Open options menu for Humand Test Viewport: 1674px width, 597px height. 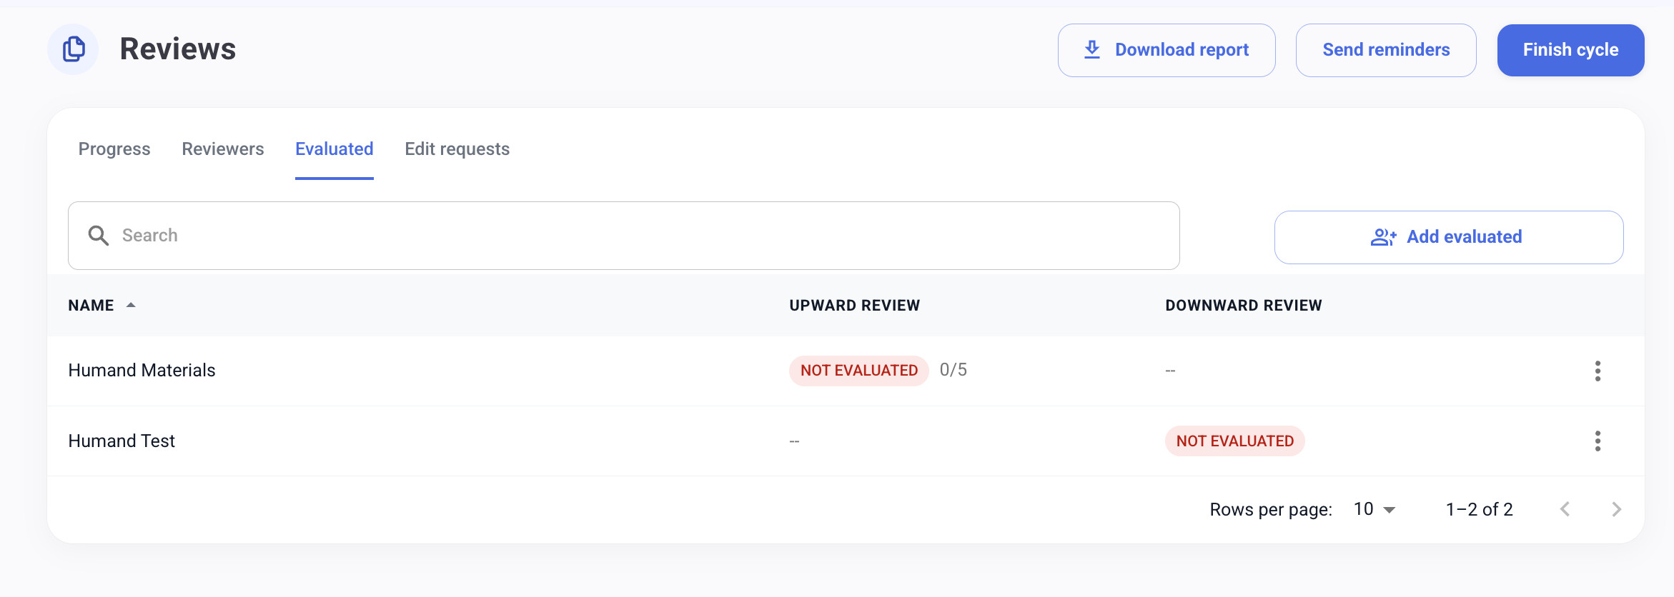tap(1597, 441)
